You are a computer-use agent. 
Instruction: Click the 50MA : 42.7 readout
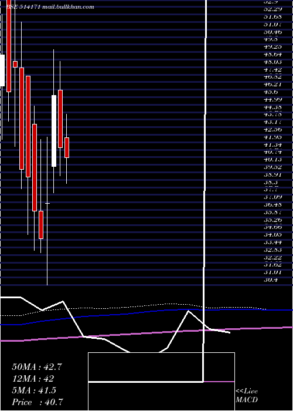pyautogui.click(x=37, y=367)
